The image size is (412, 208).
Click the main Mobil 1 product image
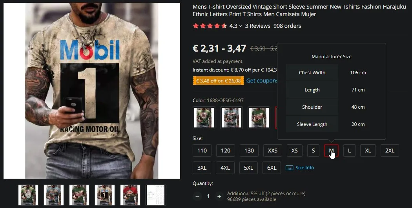point(92,91)
